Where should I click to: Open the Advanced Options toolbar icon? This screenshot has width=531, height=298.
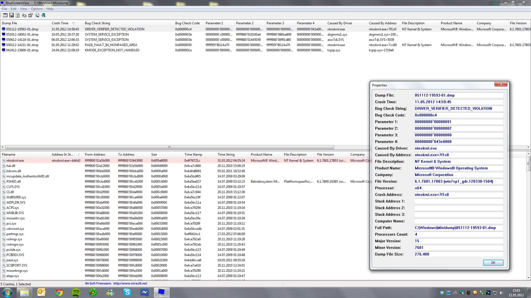5,15
